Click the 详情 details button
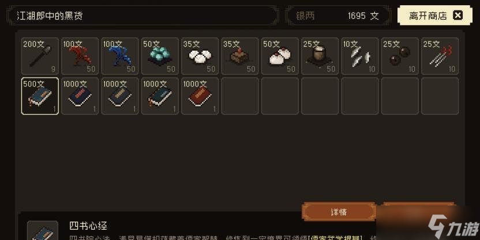The height and width of the screenshot is (240, 480). [339, 211]
